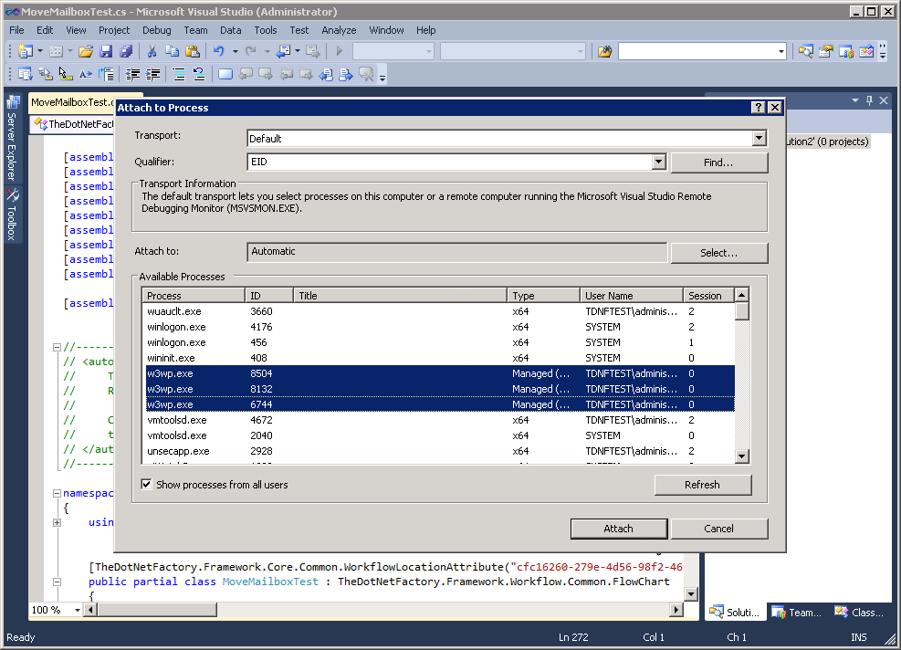Image resolution: width=901 pixels, height=650 pixels.
Task: Refresh the available processes list
Action: [702, 485]
